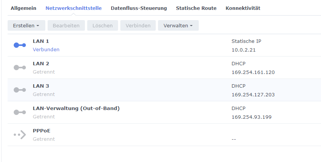321x162 pixels.
Task: Click the LAN 3 interface icon
Action: [x=20, y=90]
